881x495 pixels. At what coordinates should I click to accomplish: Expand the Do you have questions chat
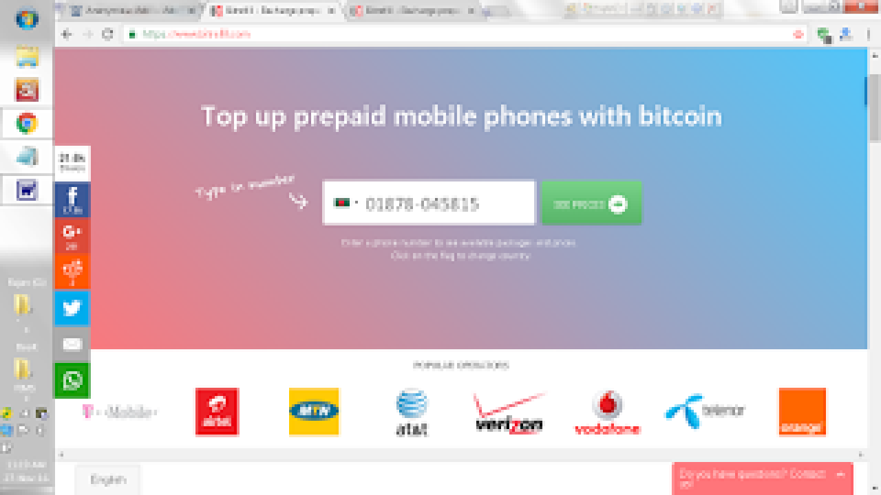(763, 478)
